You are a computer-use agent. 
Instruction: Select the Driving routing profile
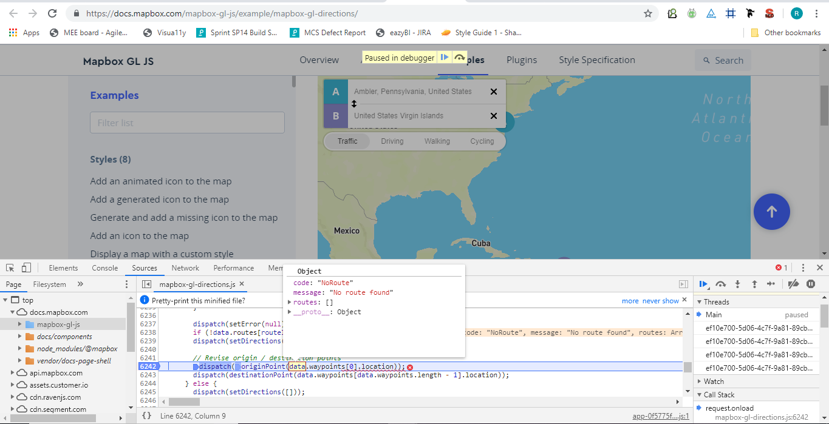coord(392,141)
